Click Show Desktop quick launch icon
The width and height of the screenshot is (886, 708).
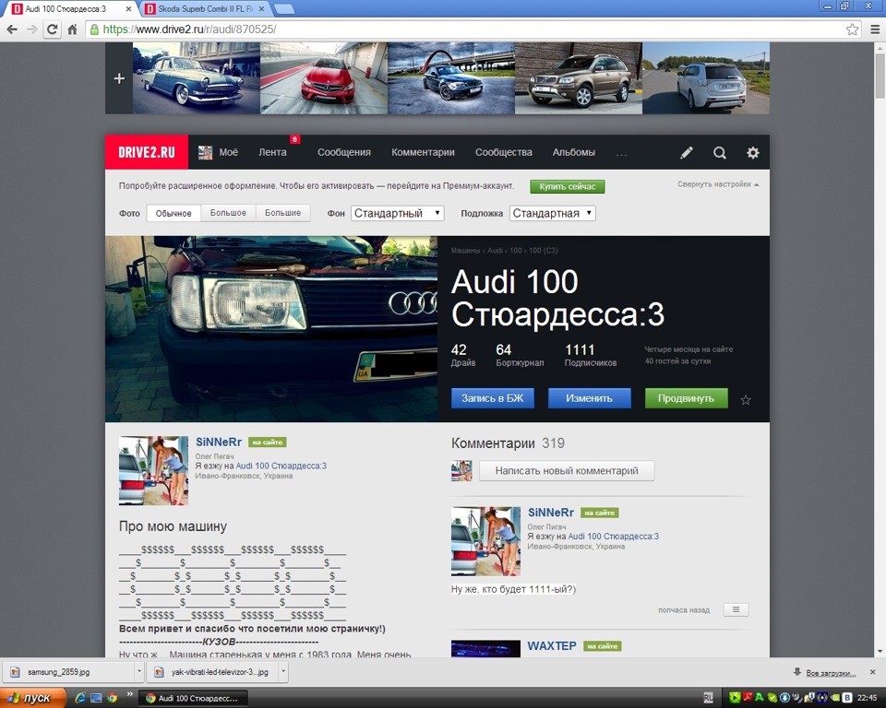[x=96, y=698]
